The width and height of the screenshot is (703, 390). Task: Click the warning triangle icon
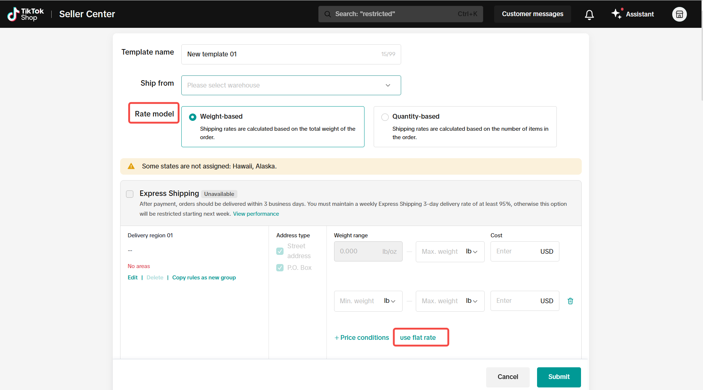click(x=131, y=166)
